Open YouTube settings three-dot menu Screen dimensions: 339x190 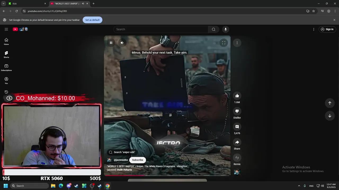[314, 29]
